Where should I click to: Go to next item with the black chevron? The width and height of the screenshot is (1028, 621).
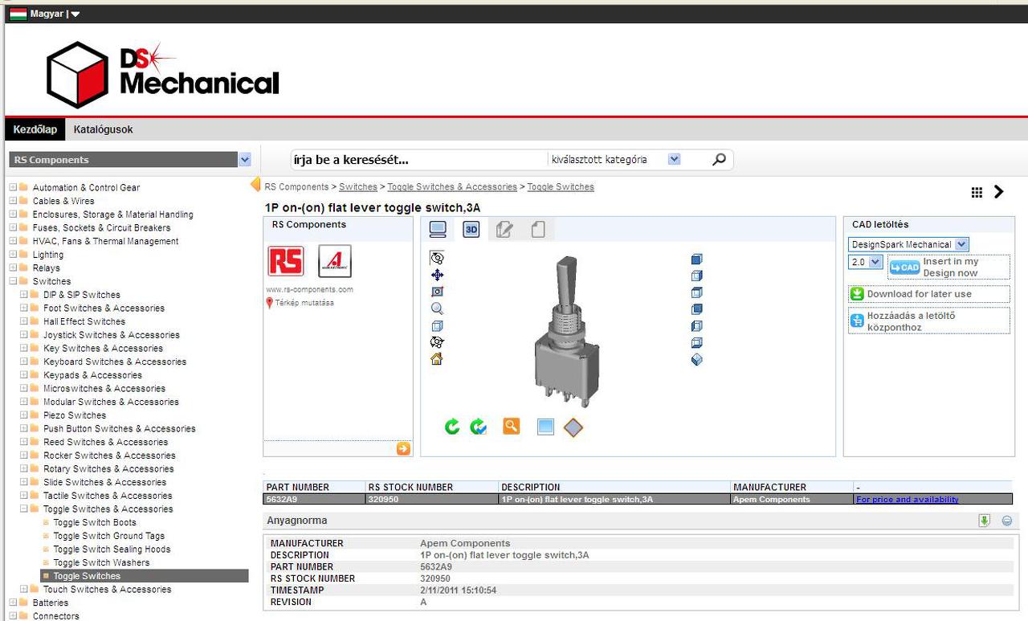coord(999,192)
